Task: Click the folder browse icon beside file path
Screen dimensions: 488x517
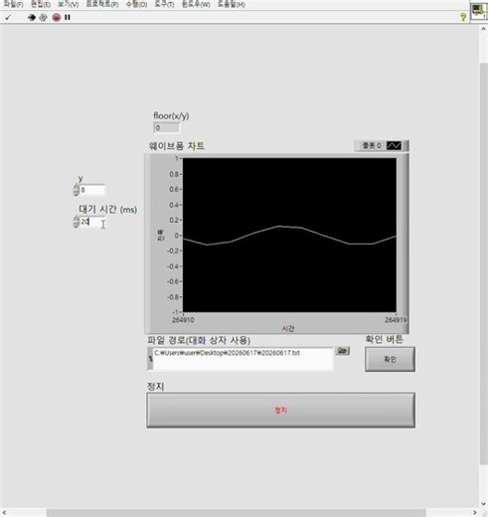Action: (x=342, y=351)
